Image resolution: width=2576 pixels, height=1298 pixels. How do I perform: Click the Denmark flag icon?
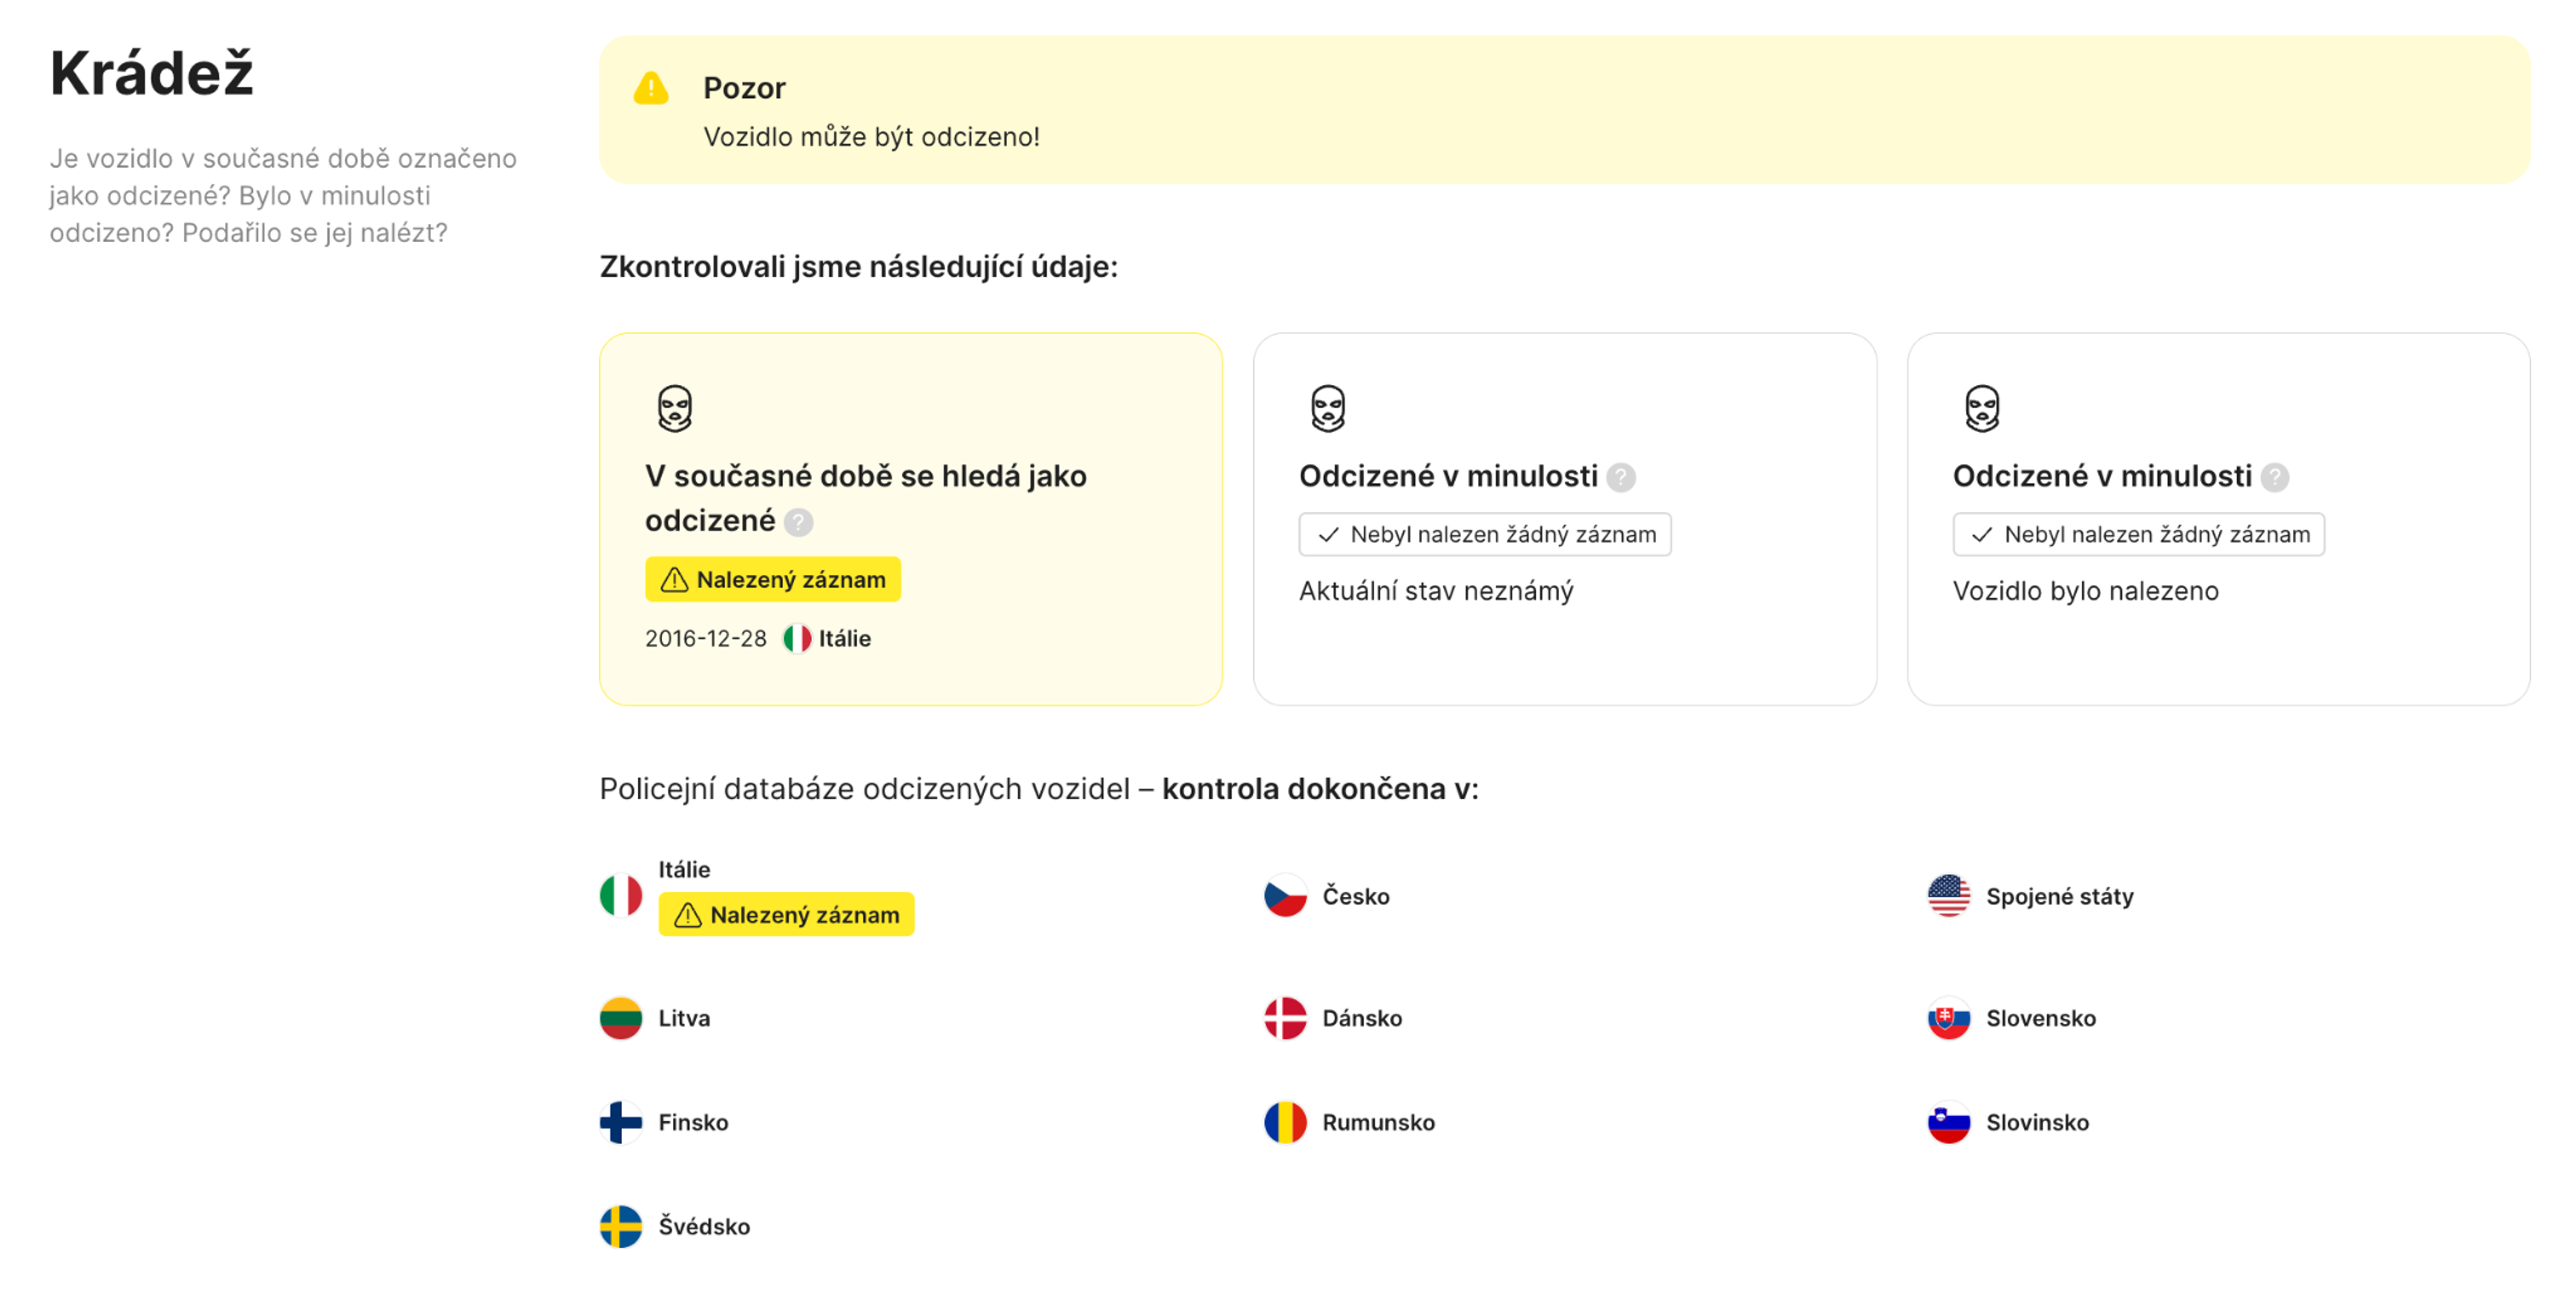[1286, 1018]
